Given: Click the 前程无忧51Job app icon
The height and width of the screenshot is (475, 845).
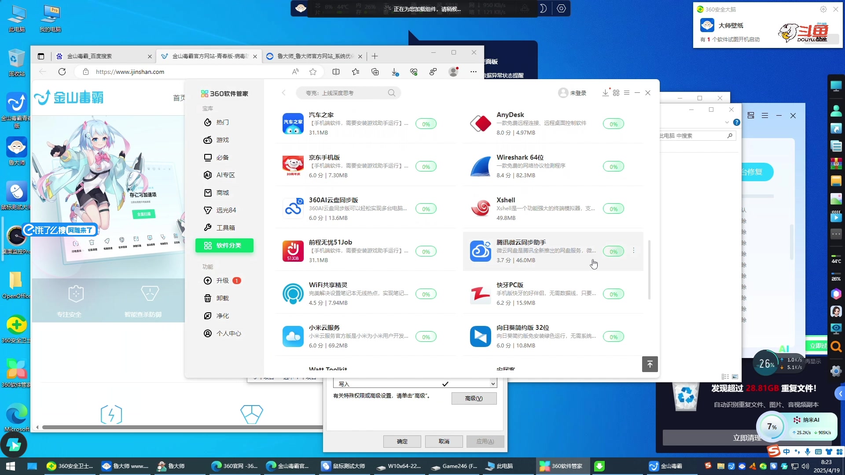Looking at the screenshot, I should [x=293, y=251].
